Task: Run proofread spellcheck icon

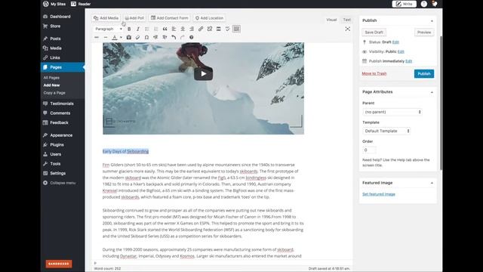Action: (227, 29)
